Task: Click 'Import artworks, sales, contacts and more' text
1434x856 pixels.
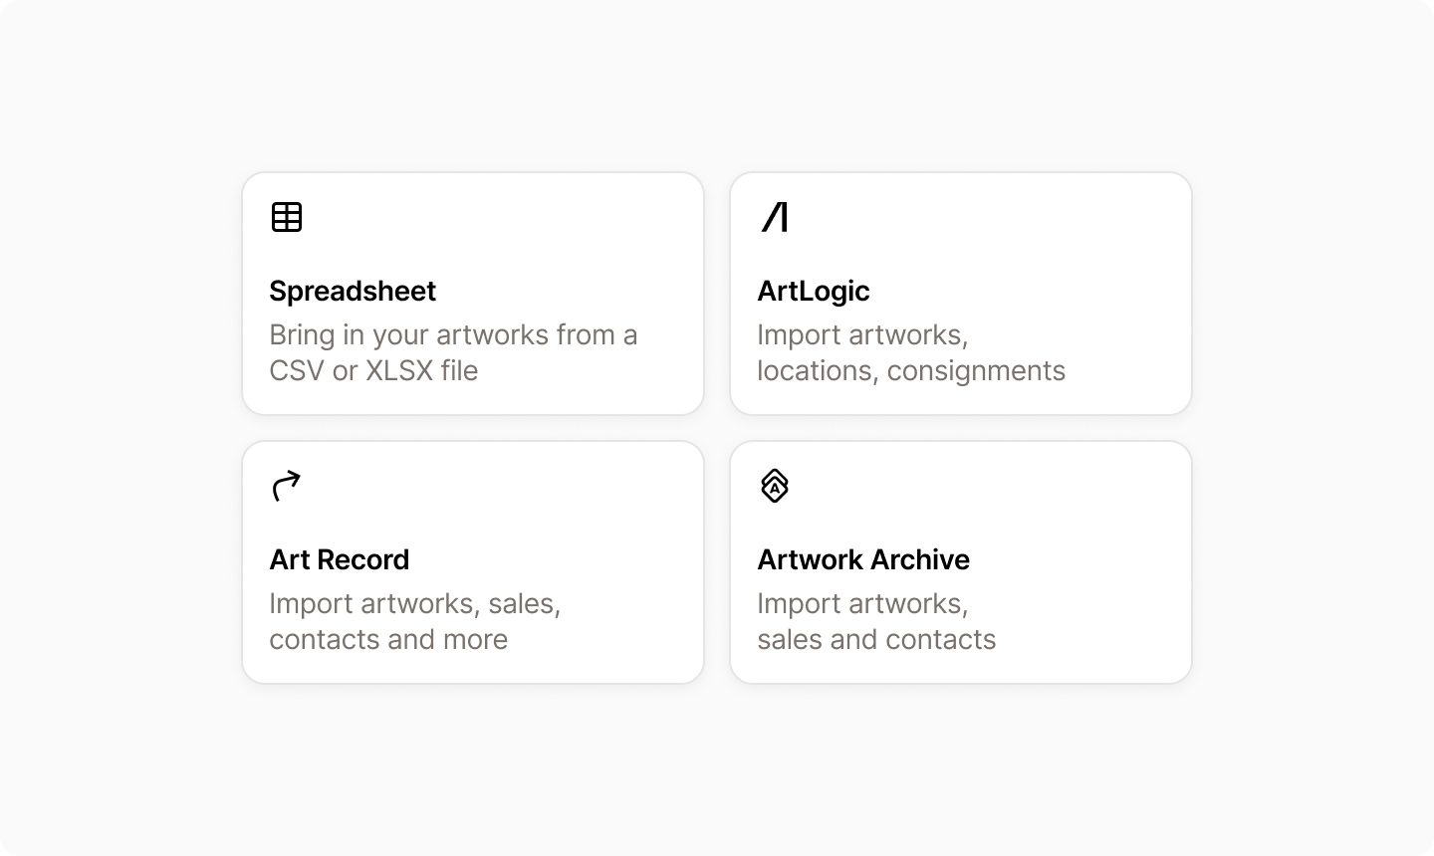Action: click(415, 621)
